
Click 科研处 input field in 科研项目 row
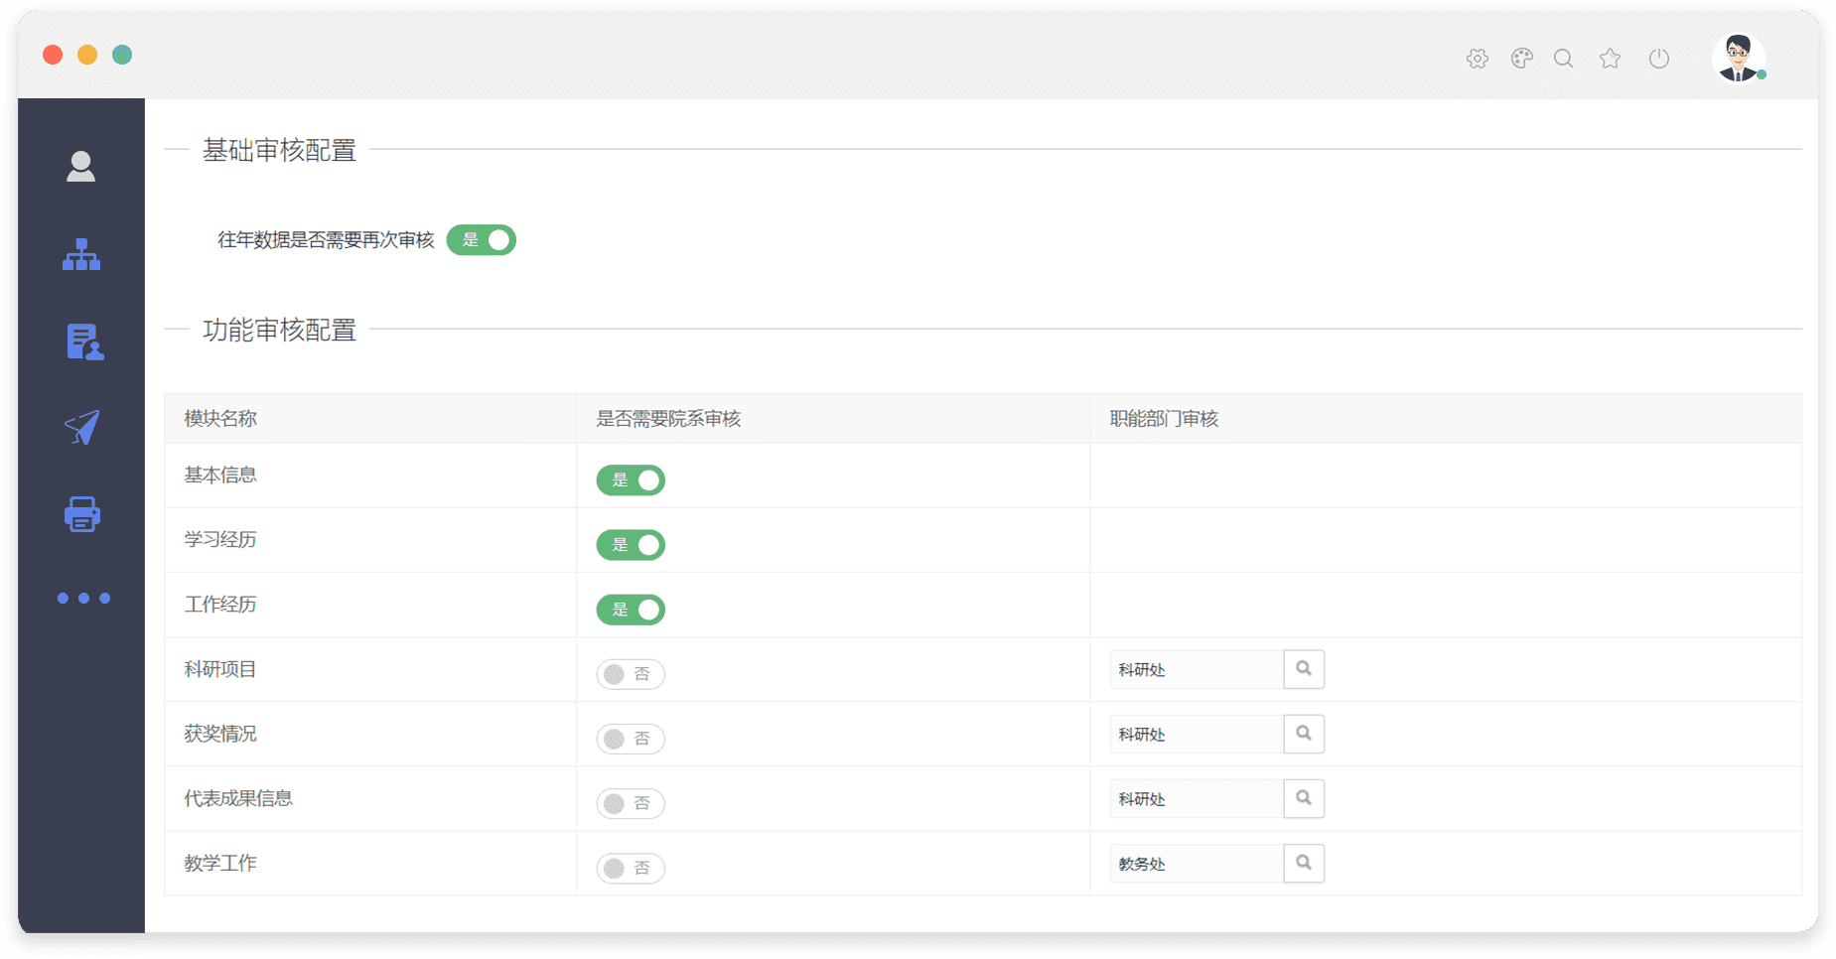(x=1197, y=669)
